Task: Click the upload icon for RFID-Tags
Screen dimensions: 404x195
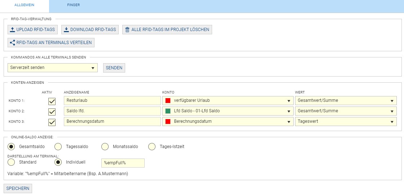Action: click(x=13, y=30)
